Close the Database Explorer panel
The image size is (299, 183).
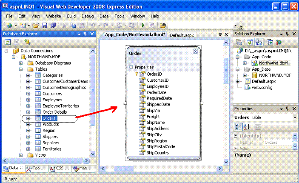[92, 34]
